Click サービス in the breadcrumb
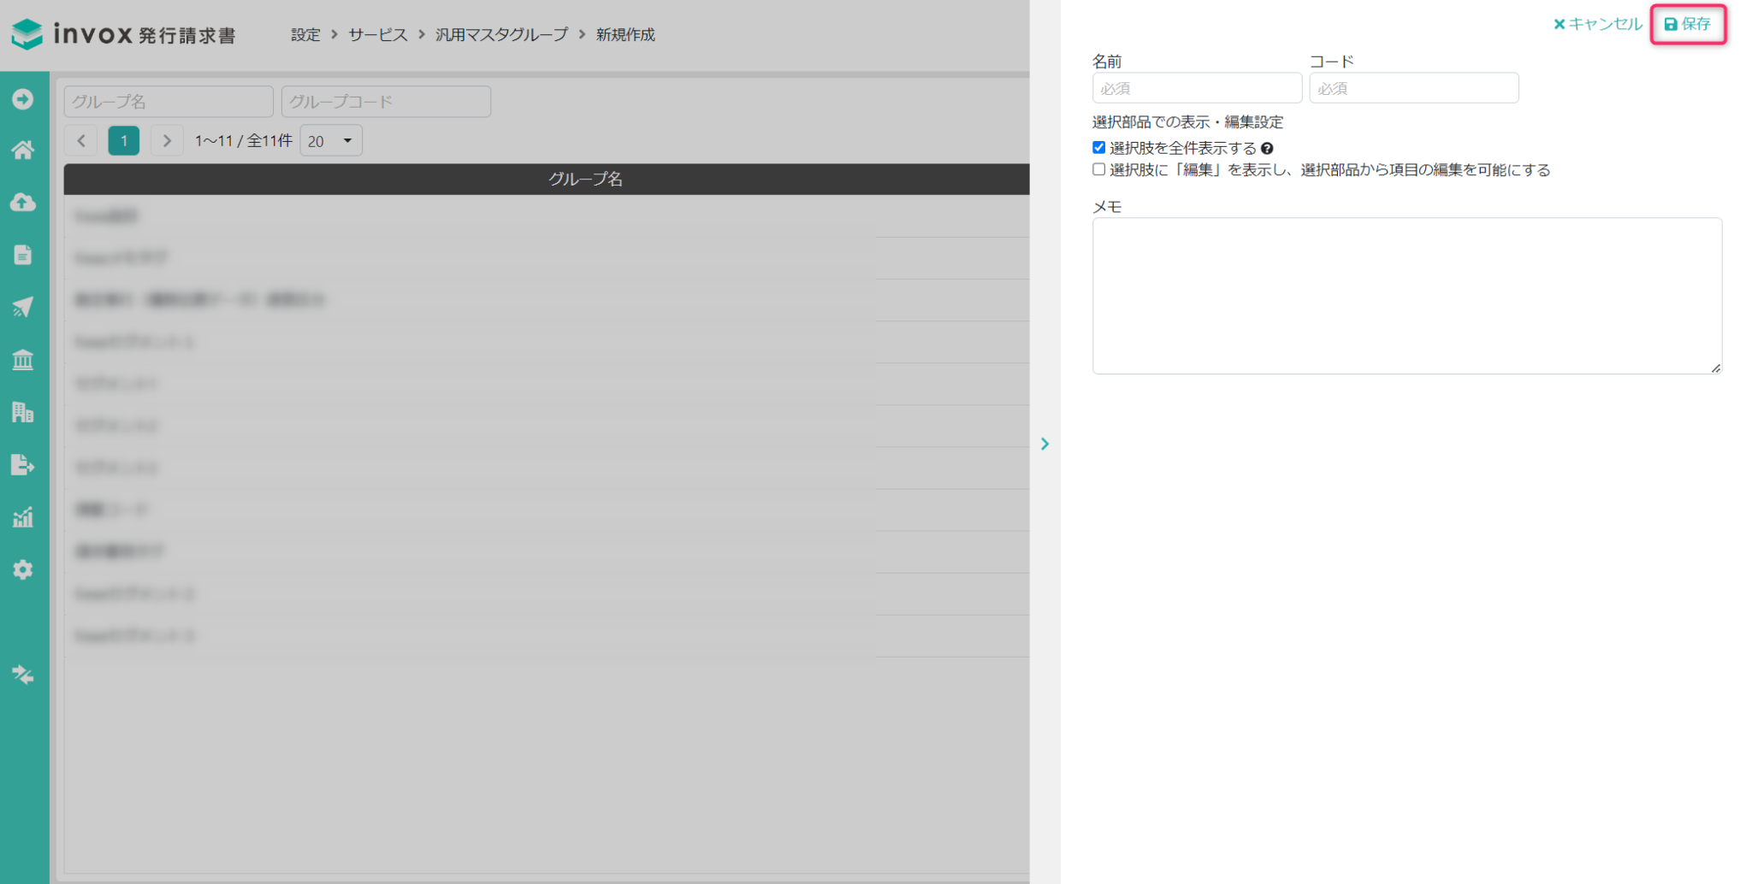1752x884 pixels. pos(377,35)
